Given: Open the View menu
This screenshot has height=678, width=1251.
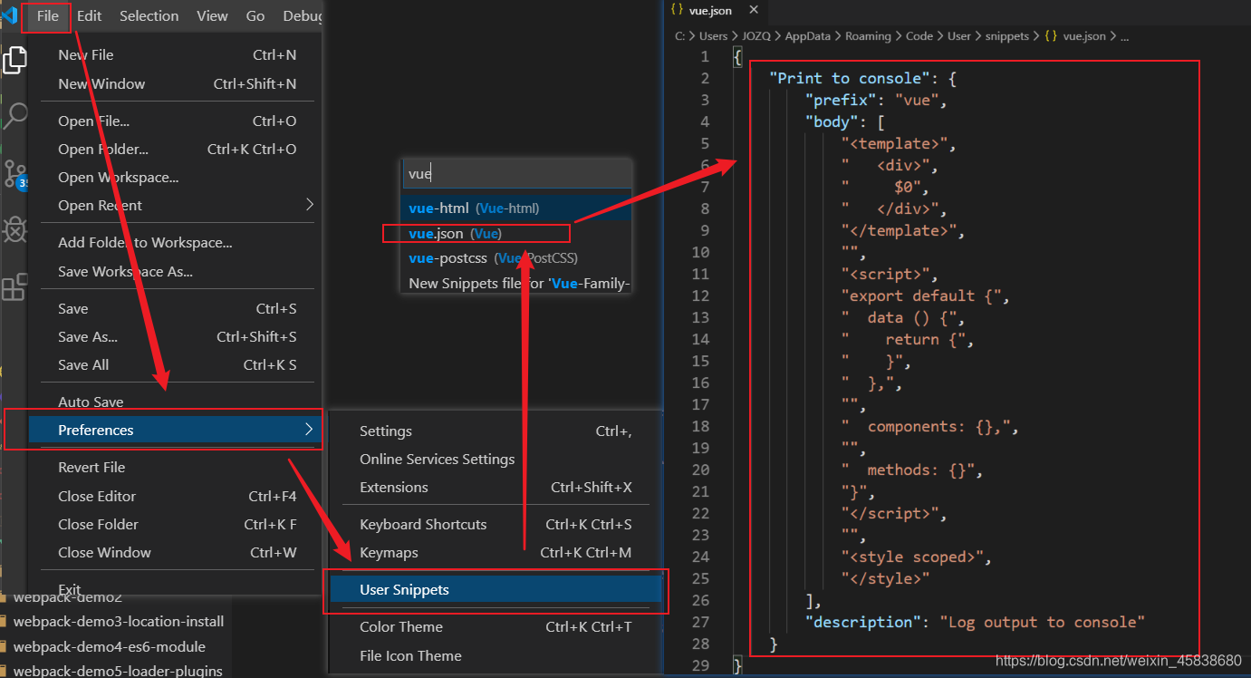Looking at the screenshot, I should pos(212,15).
